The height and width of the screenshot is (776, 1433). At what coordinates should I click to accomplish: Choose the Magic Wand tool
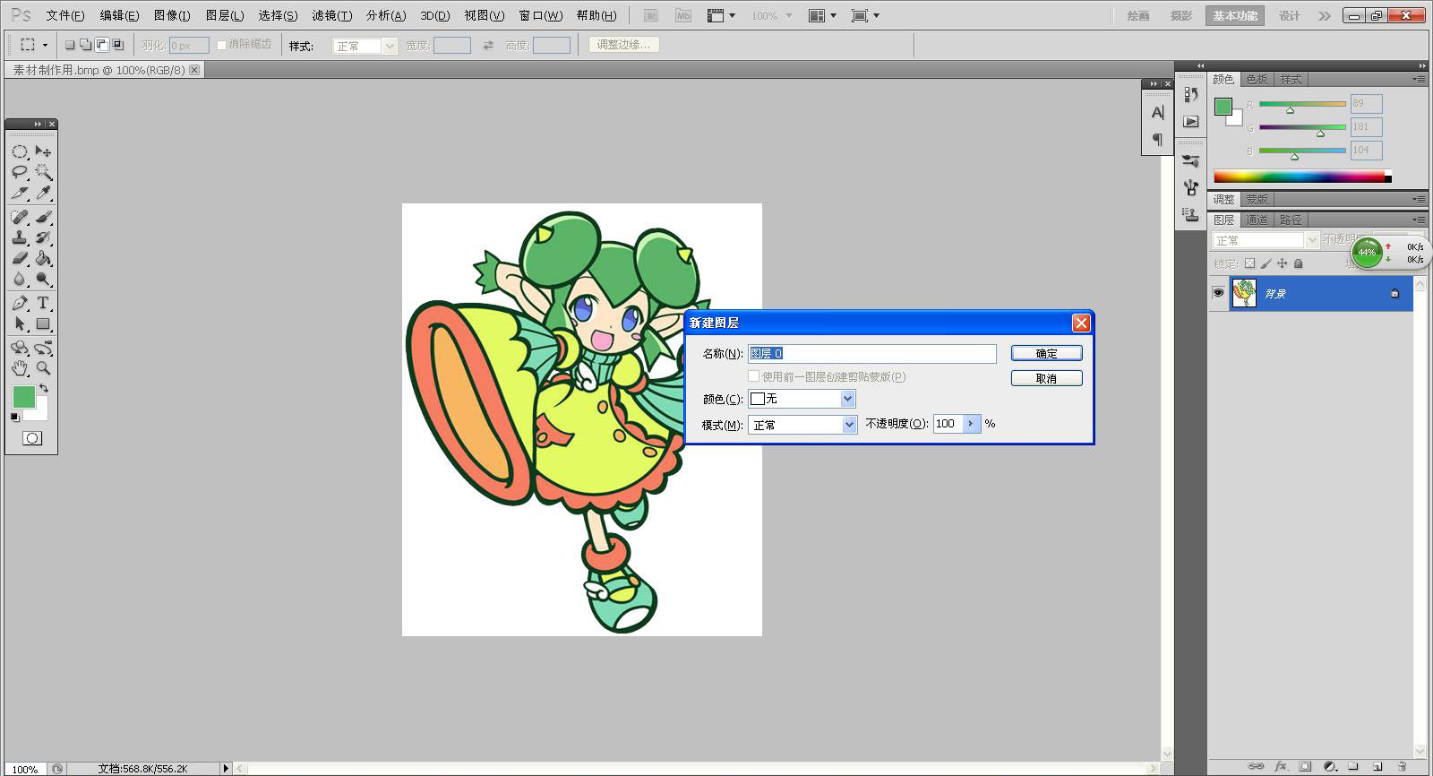pyautogui.click(x=43, y=172)
